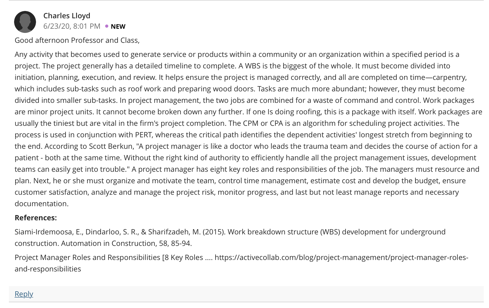Viewport: 489px width, 308px height.
Task: Click Charles Lloyd's profile avatar
Action: pos(25,22)
